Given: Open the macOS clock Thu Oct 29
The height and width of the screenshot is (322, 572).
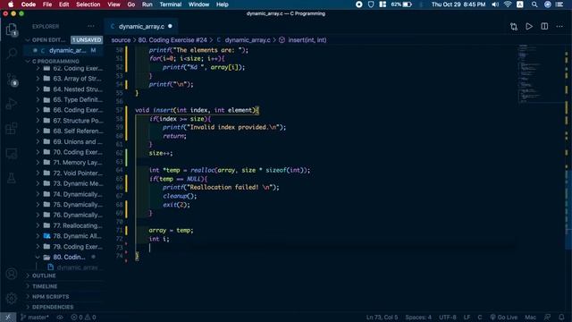Looking at the screenshot, I should tap(458, 4).
